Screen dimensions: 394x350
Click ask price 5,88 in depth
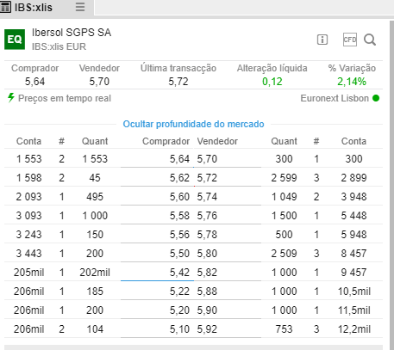(207, 292)
